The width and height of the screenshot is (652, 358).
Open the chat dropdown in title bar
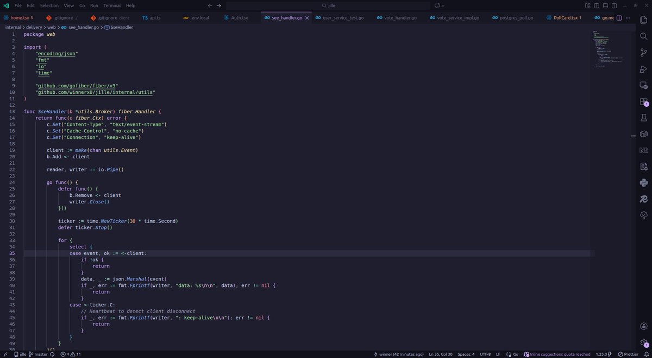[x=444, y=5]
